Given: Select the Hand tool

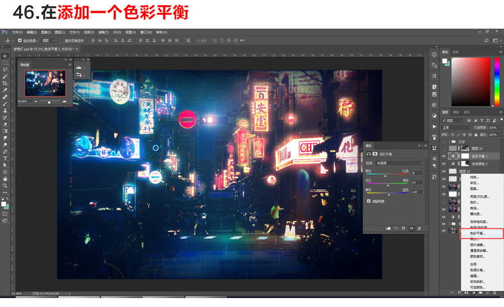Looking at the screenshot, I should [5, 179].
